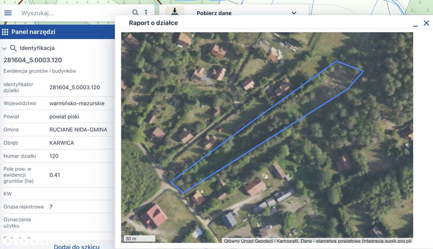Select the Numer działki value 120

tap(54, 156)
